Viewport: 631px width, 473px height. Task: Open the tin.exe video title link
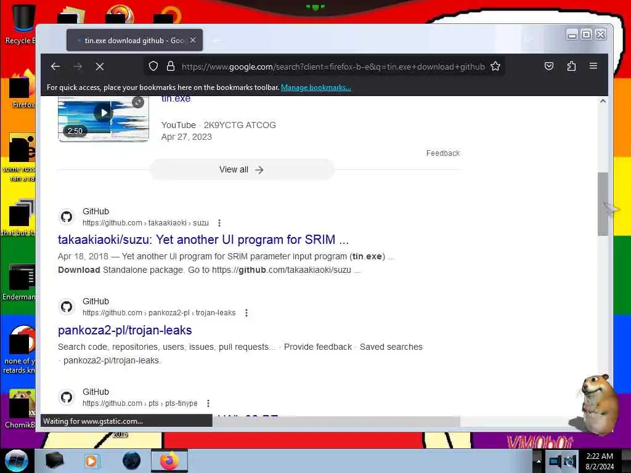click(176, 99)
